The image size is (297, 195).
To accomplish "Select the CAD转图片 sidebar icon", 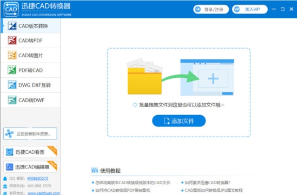I will [12, 55].
